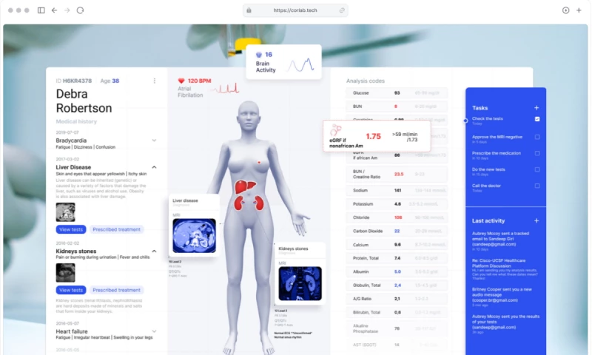Select the Globulin, Total analysis row
592x355 pixels.
point(397,285)
